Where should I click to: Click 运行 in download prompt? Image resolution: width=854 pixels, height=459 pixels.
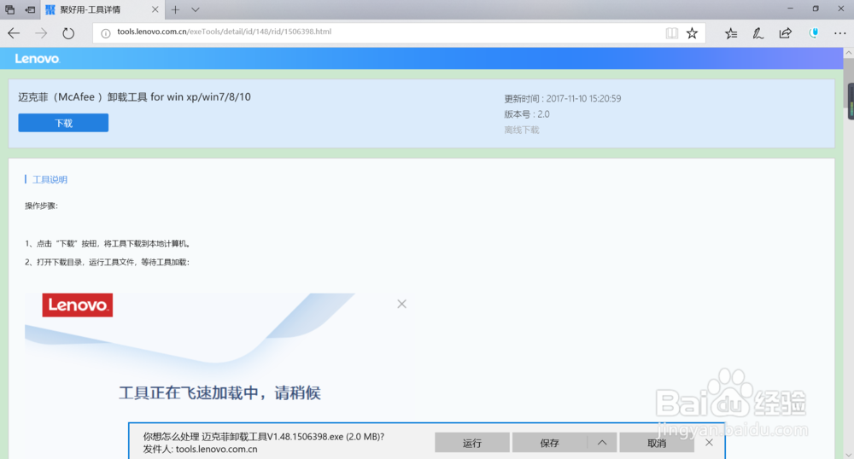(472, 444)
